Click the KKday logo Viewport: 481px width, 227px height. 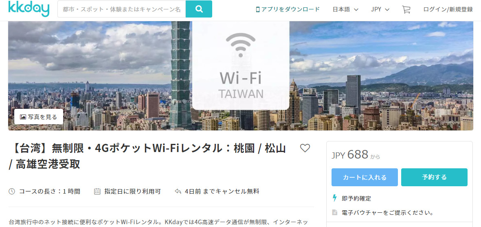coord(29,9)
